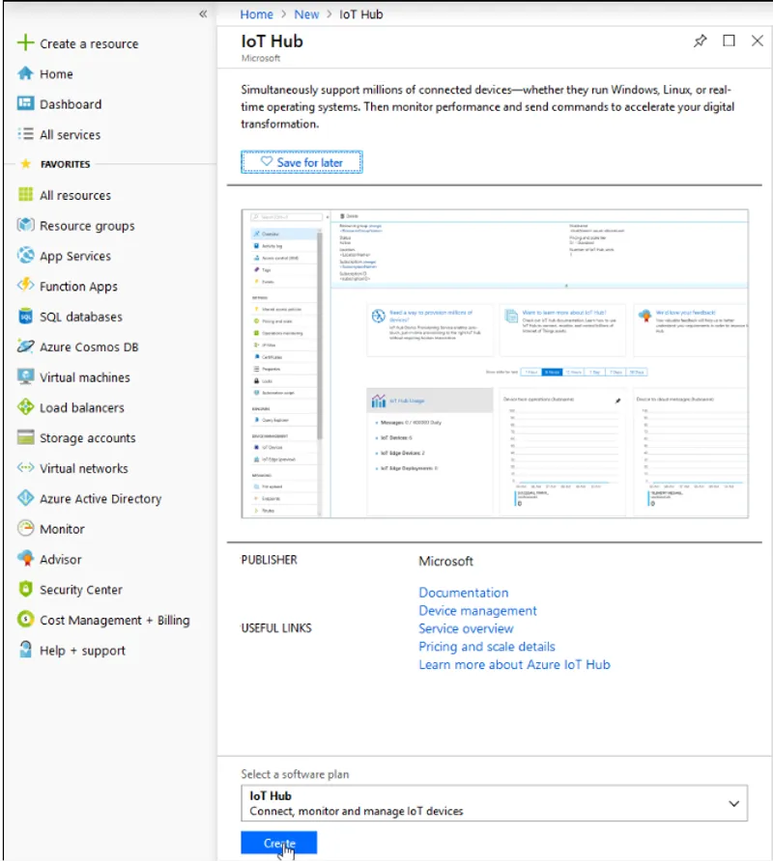Collapse the left navigation sidebar

pyautogui.click(x=203, y=14)
